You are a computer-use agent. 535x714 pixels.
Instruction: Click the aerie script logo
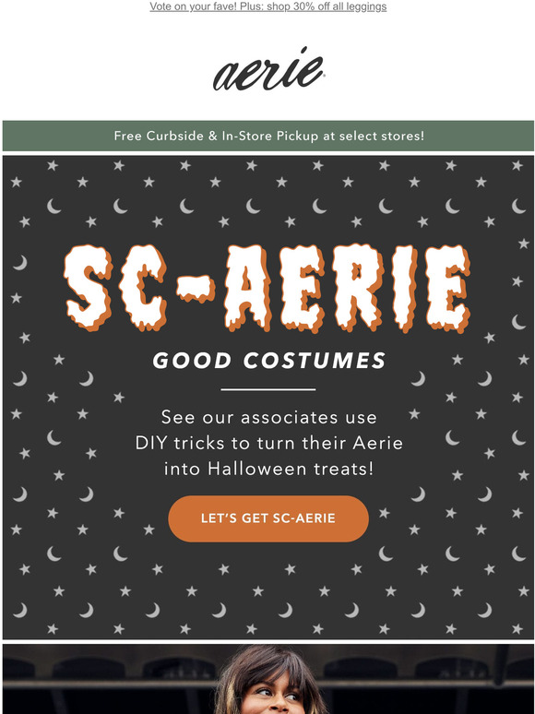pos(268,69)
